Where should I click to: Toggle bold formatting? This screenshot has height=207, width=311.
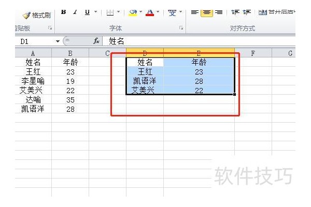point(63,12)
